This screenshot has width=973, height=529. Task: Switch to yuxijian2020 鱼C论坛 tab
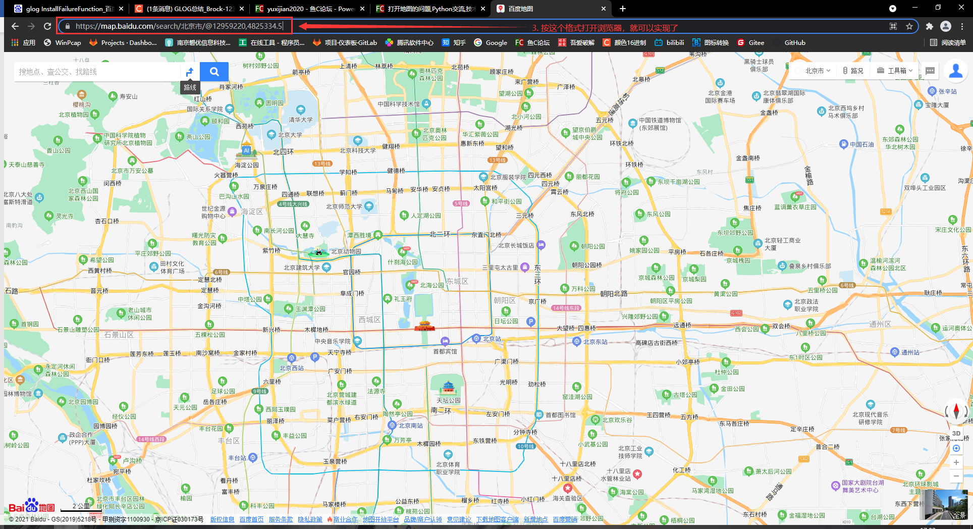pyautogui.click(x=309, y=9)
